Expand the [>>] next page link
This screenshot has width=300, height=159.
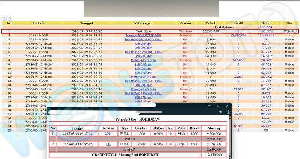pyautogui.click(x=6, y=18)
